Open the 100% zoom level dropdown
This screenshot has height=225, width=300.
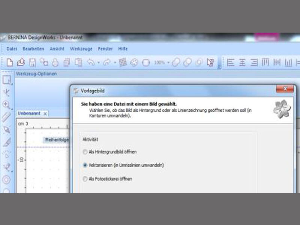(168, 62)
